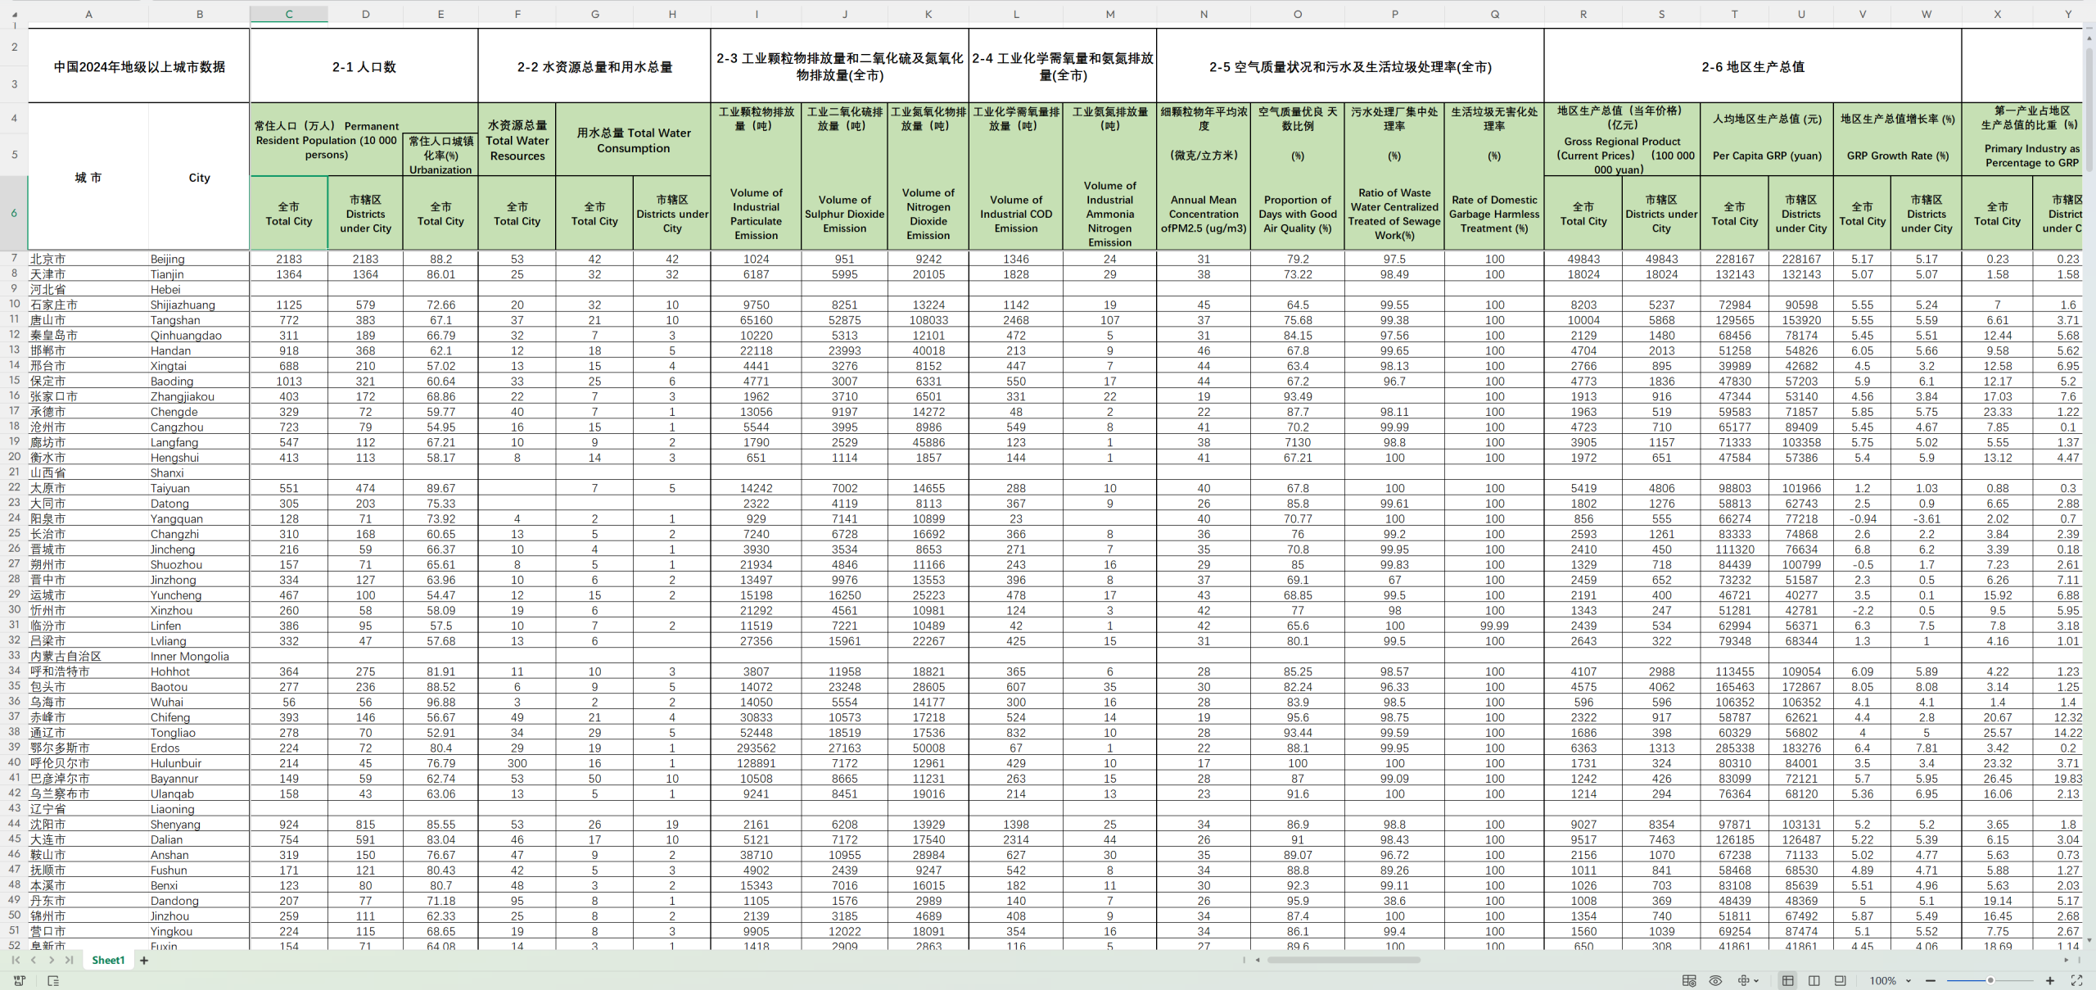Switch to normal view mode
The width and height of the screenshot is (2096, 990).
tap(1787, 980)
